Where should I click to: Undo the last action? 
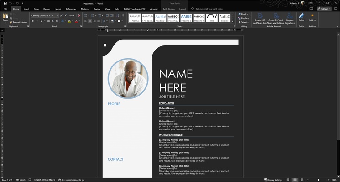[x=10, y=3]
